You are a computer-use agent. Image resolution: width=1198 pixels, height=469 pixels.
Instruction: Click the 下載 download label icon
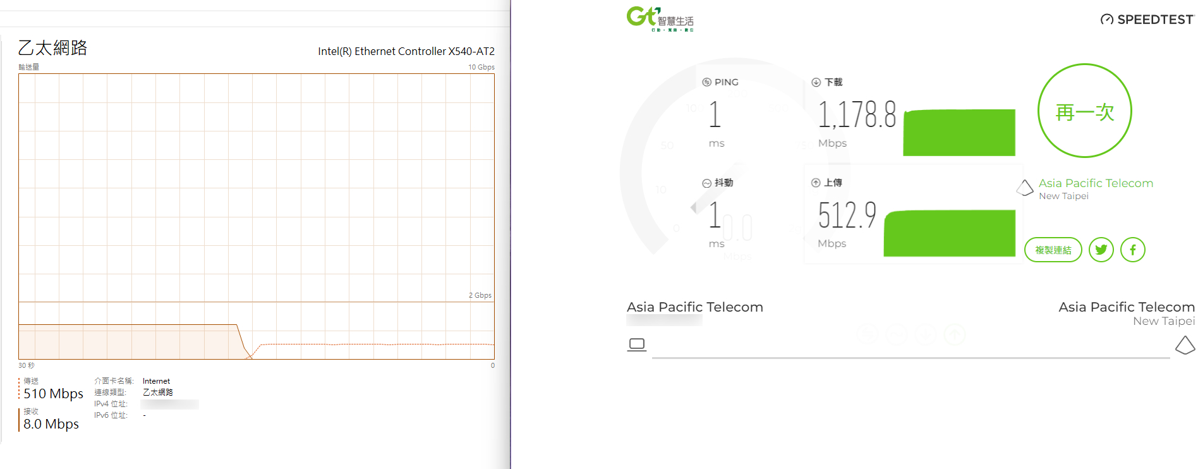816,82
